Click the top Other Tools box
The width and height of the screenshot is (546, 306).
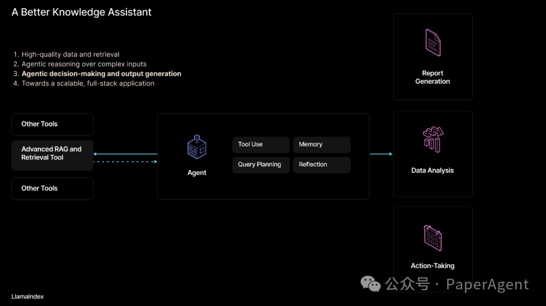tap(52, 124)
